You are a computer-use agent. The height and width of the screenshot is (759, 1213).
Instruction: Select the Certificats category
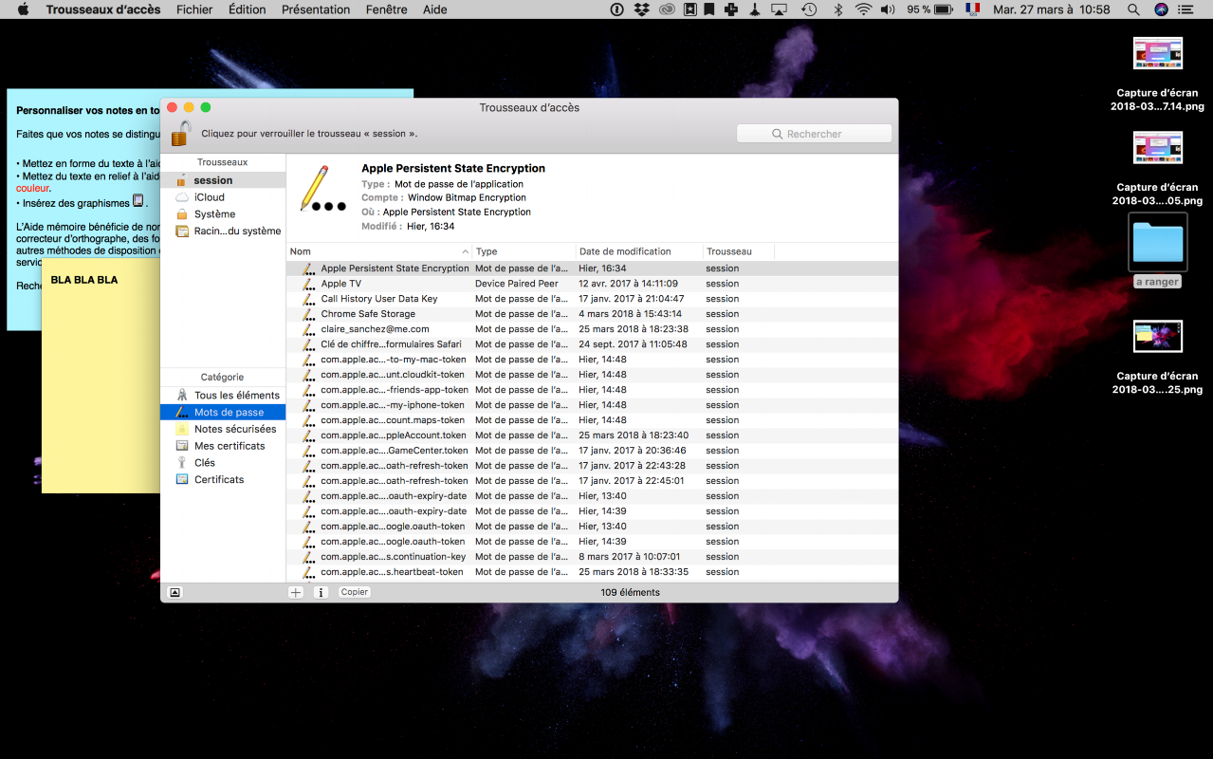tap(223, 480)
